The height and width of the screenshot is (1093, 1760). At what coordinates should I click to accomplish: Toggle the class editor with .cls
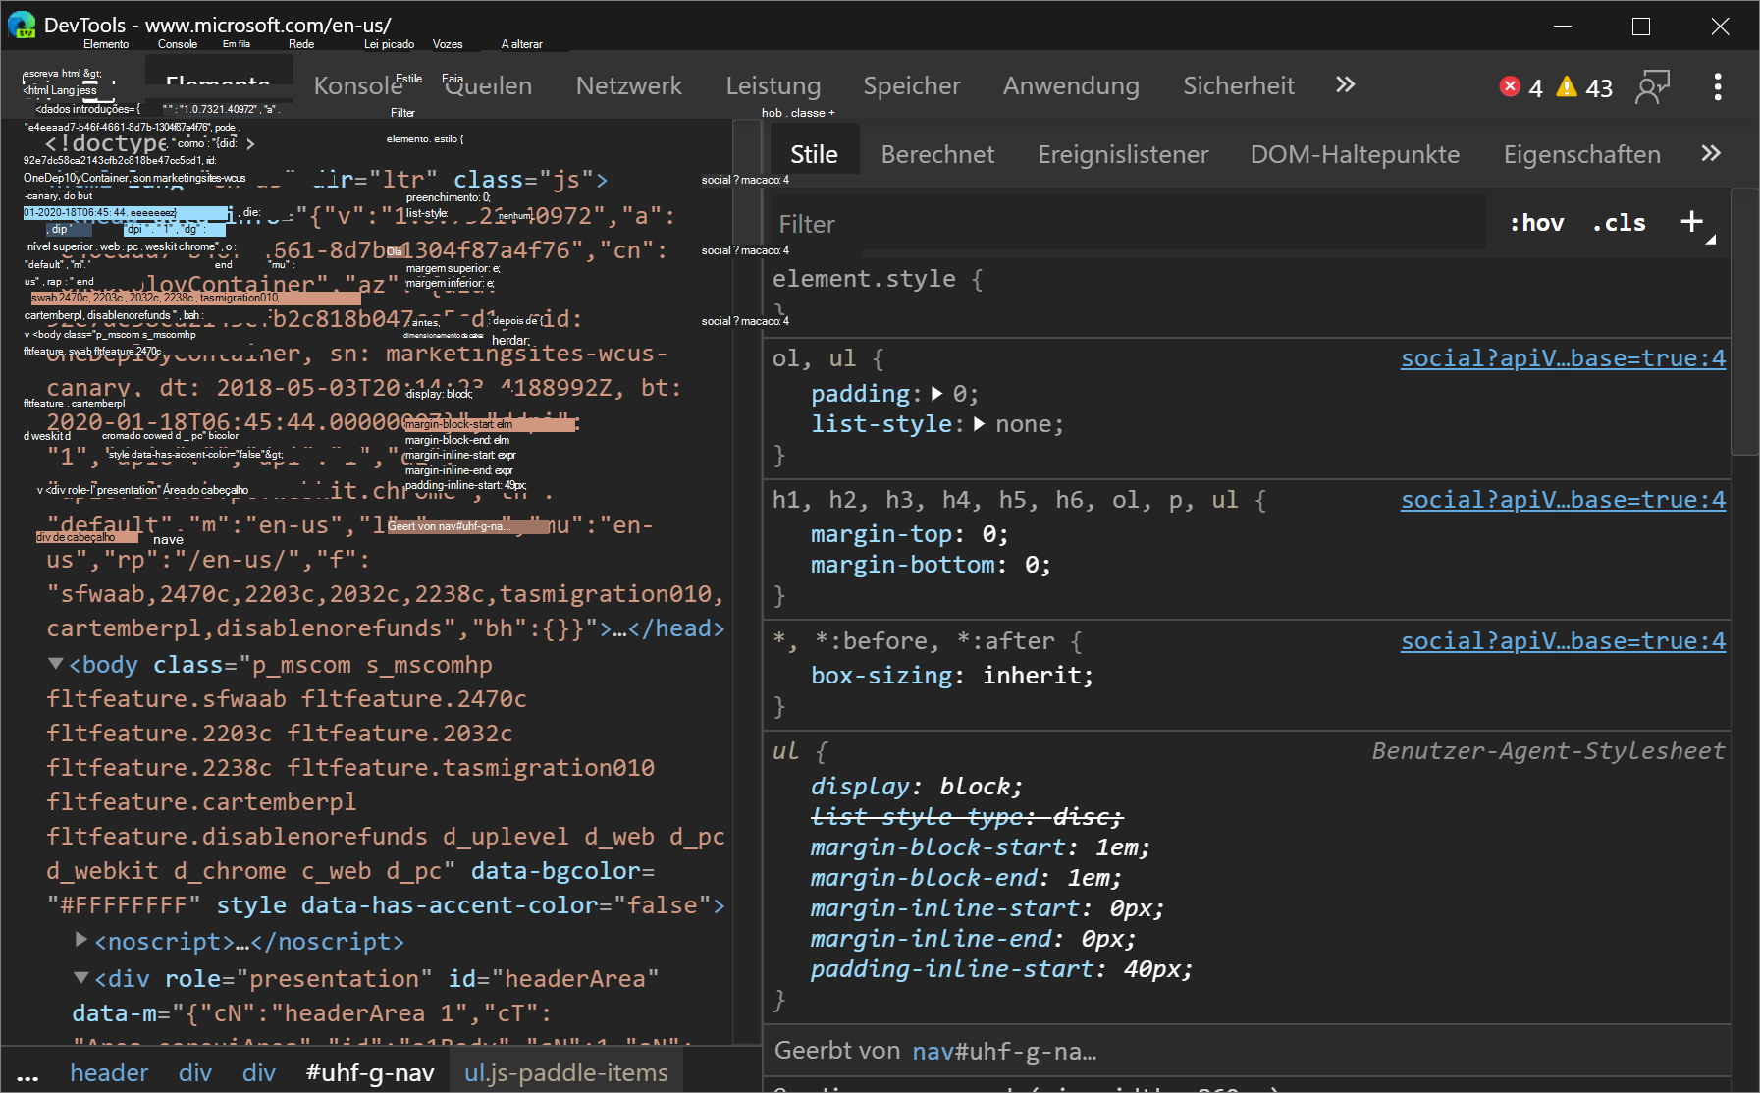[1618, 222]
